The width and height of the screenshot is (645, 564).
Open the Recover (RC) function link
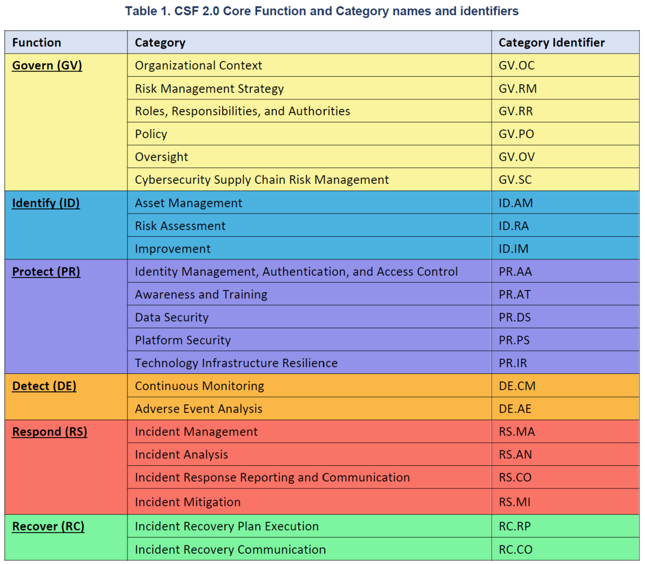coord(48,526)
